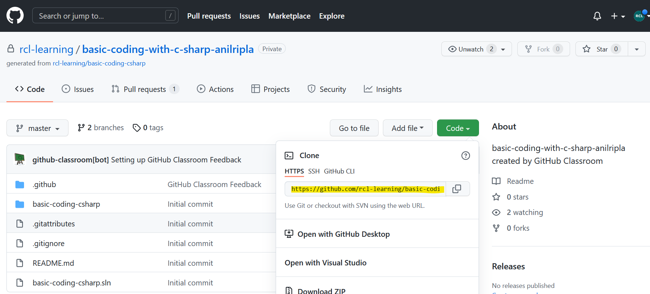Image resolution: width=650 pixels, height=294 pixels.
Task: Click the .gitignore file icon
Action: [x=20, y=244]
